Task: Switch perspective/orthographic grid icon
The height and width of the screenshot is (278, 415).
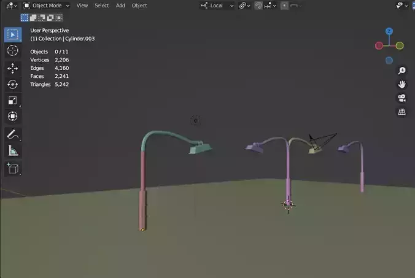Action: coord(401,112)
